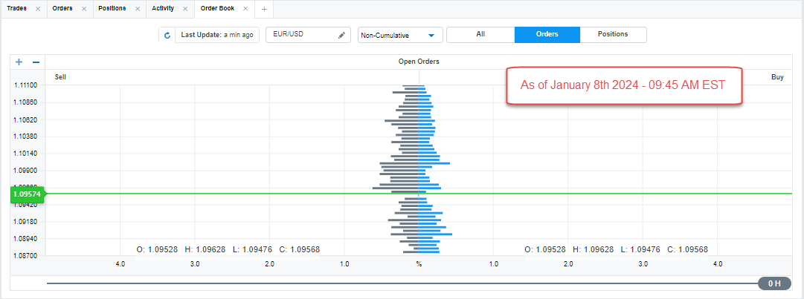
Task: Click the pencil edit icon for EUR/USD
Action: pos(342,35)
